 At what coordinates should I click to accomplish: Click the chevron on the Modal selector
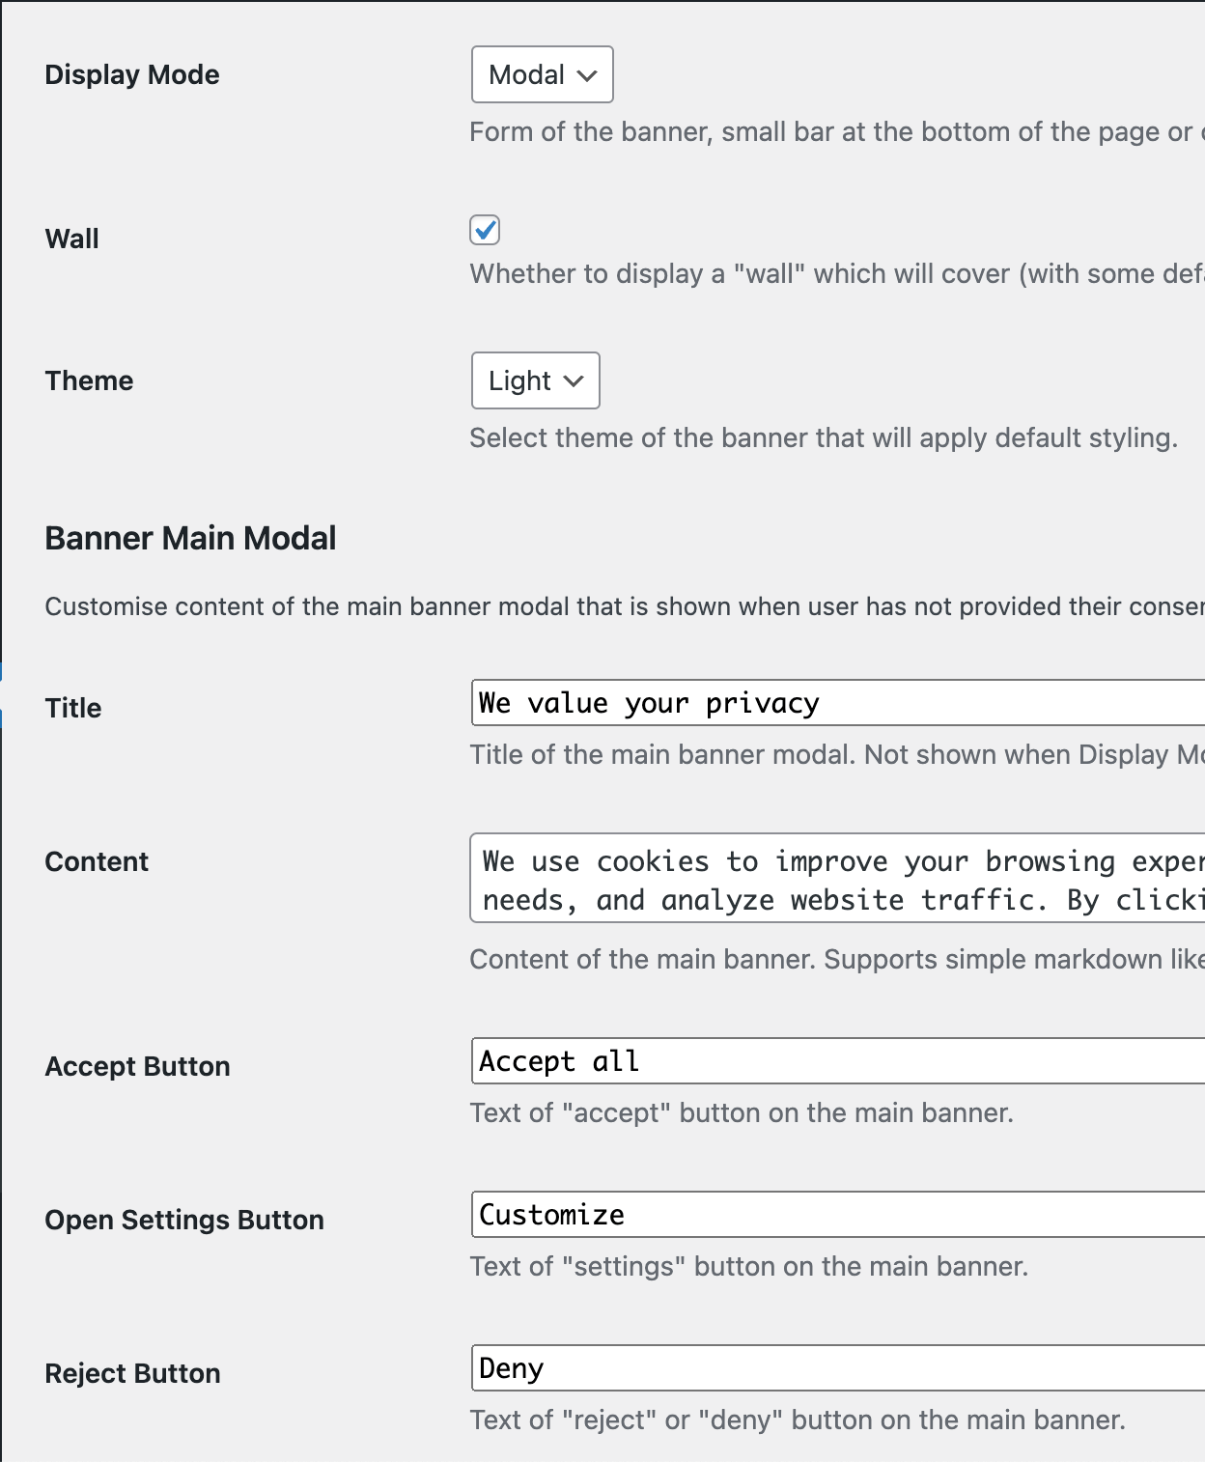pos(586,74)
